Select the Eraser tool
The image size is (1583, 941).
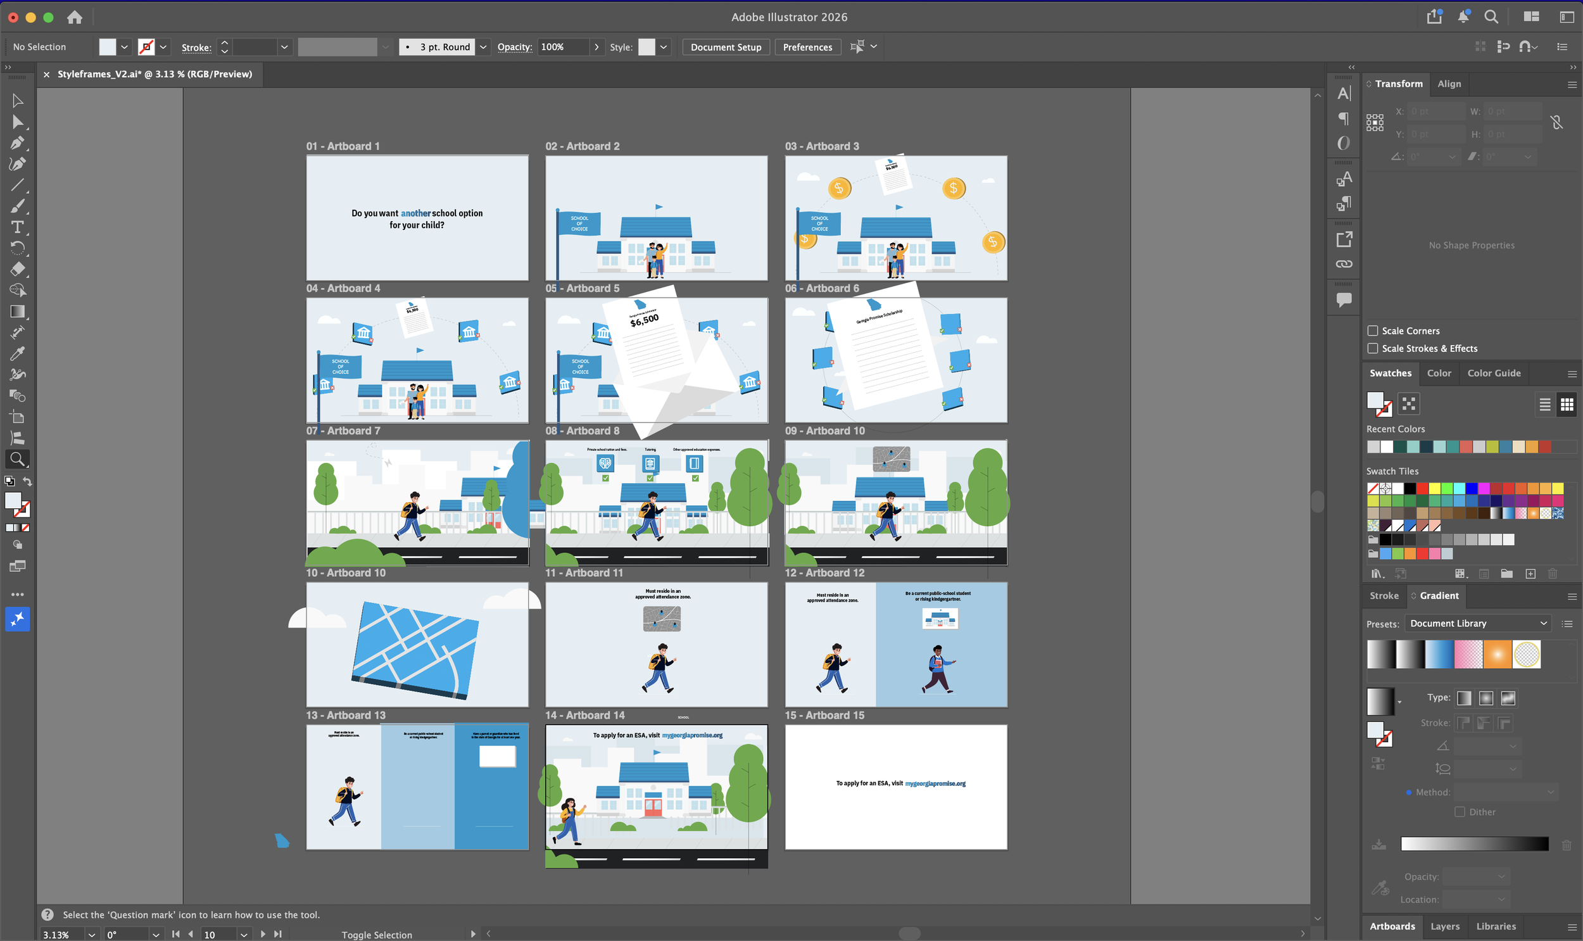coord(18,269)
